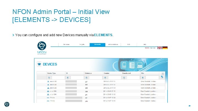The height and width of the screenshot is (111, 198).
Task: Select the highlighted Elements tab
Action: (x=97, y=45)
